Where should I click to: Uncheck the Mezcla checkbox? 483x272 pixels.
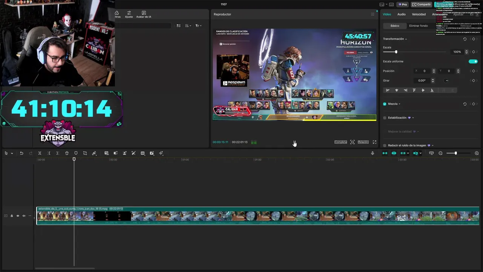[385, 104]
